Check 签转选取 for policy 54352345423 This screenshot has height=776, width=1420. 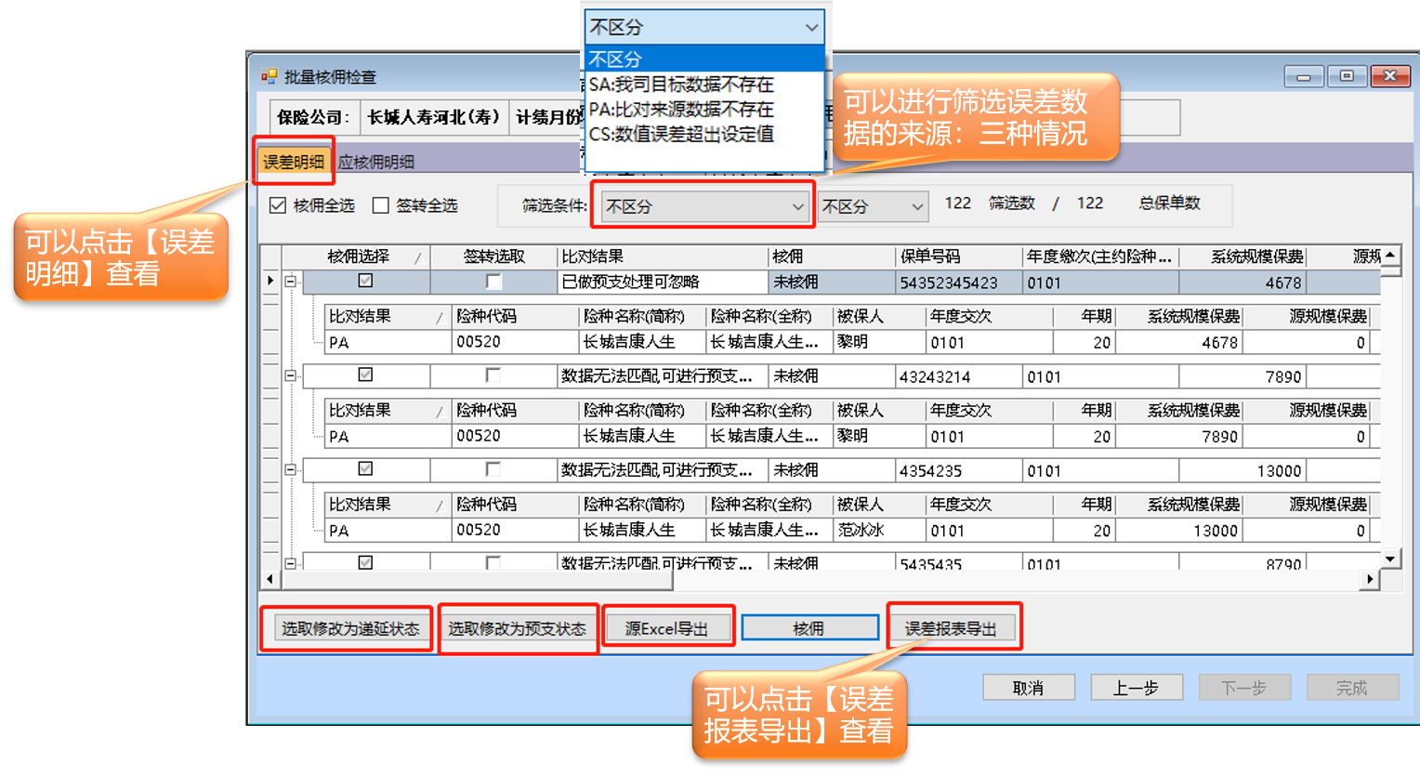[493, 282]
